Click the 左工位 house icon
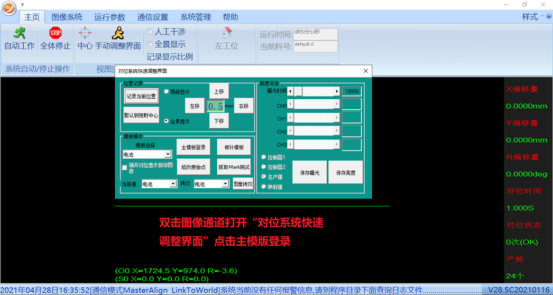 tap(226, 33)
